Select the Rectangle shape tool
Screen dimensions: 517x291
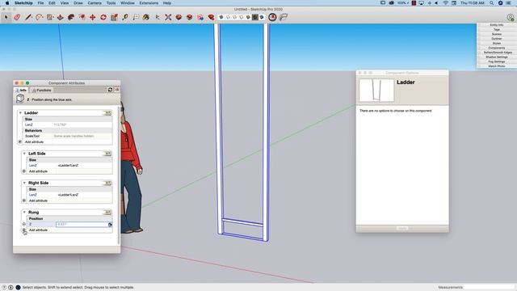click(49, 17)
